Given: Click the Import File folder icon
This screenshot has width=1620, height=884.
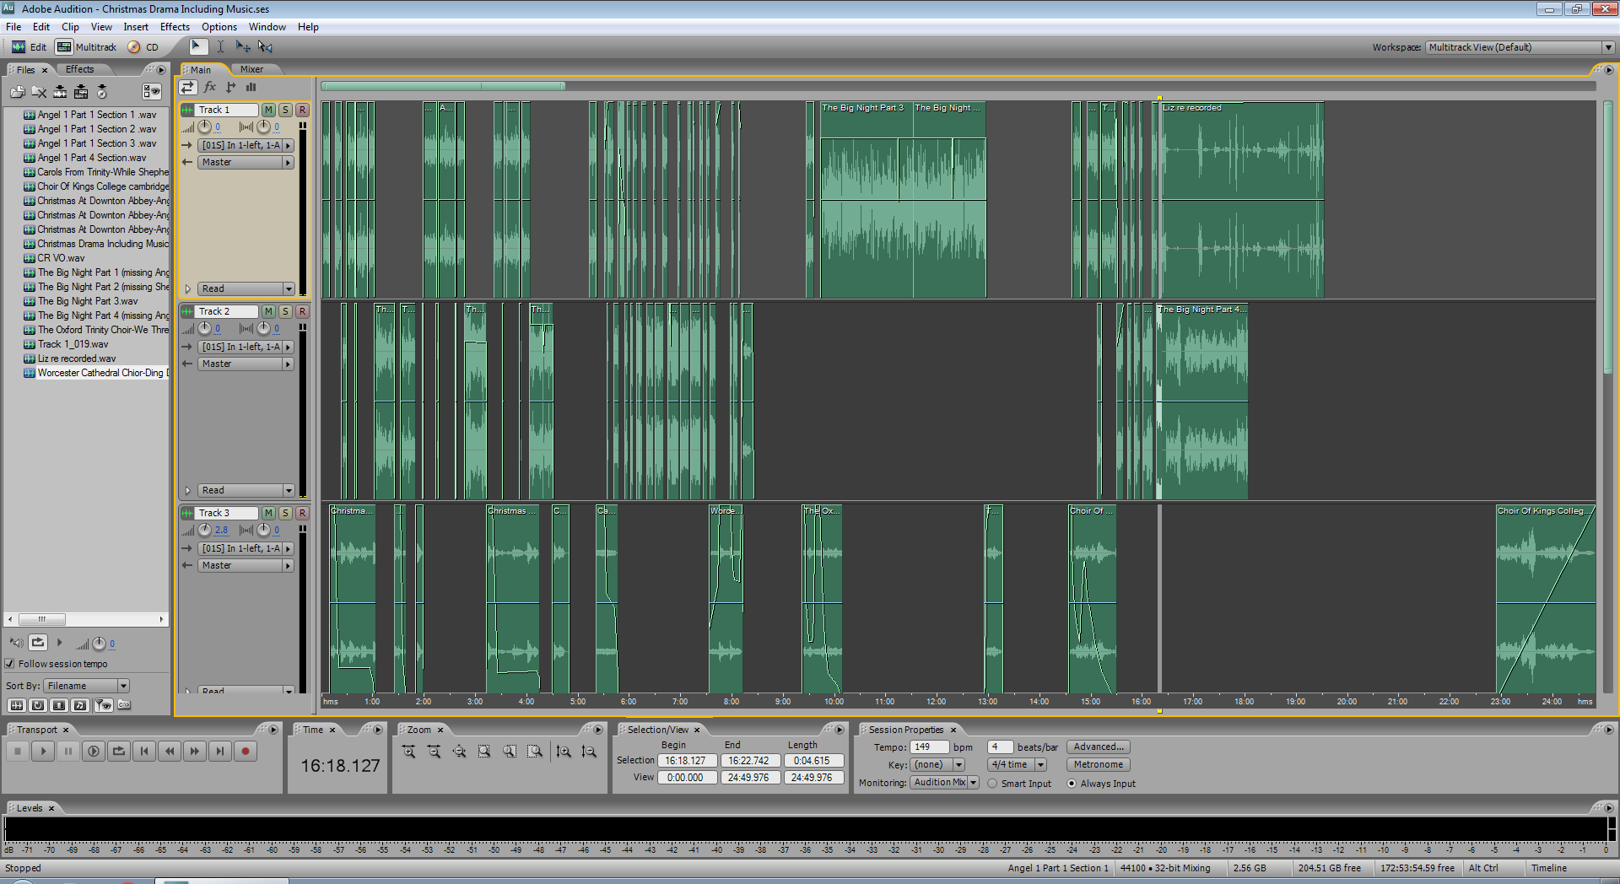Looking at the screenshot, I should point(17,92).
